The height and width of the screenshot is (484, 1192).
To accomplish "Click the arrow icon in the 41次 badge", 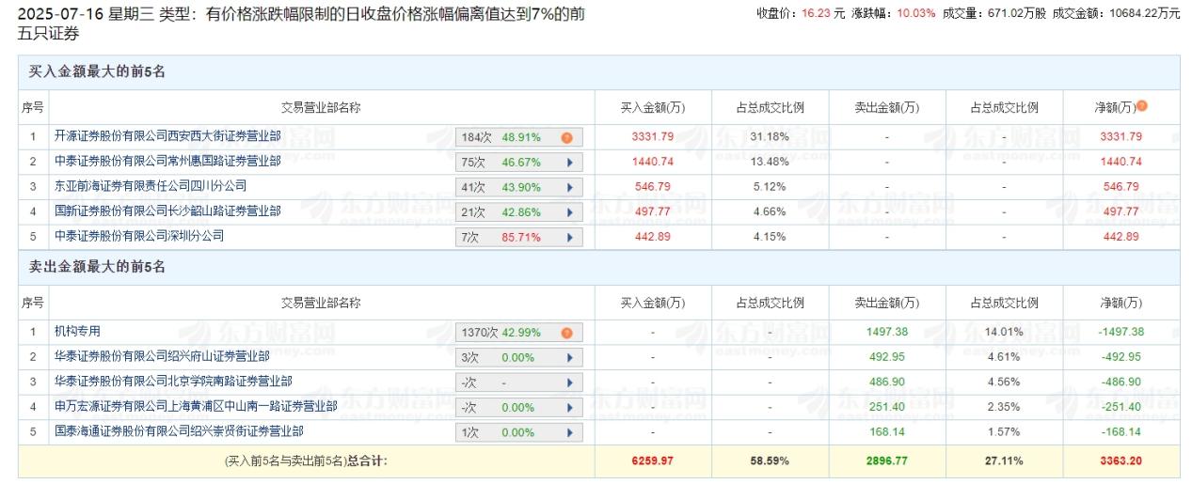I will tap(569, 187).
